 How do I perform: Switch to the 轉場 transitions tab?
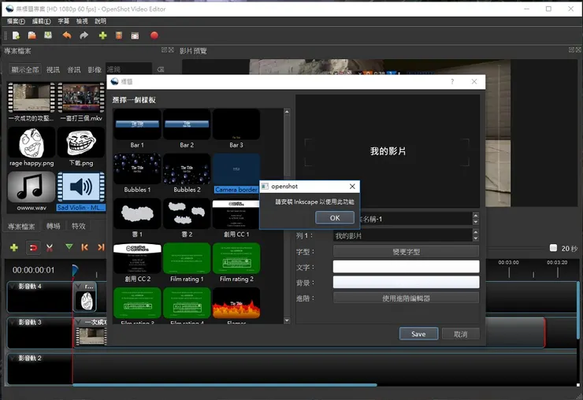(x=53, y=226)
